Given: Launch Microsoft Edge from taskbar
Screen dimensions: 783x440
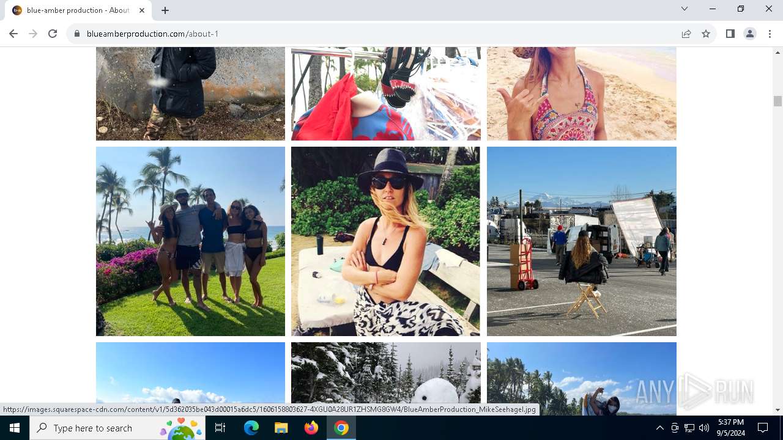Looking at the screenshot, I should pos(251,428).
